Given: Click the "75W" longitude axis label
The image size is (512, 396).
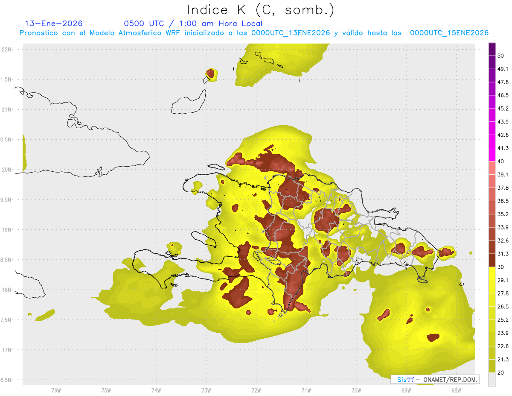Looking at the screenshot, I should (106, 390).
